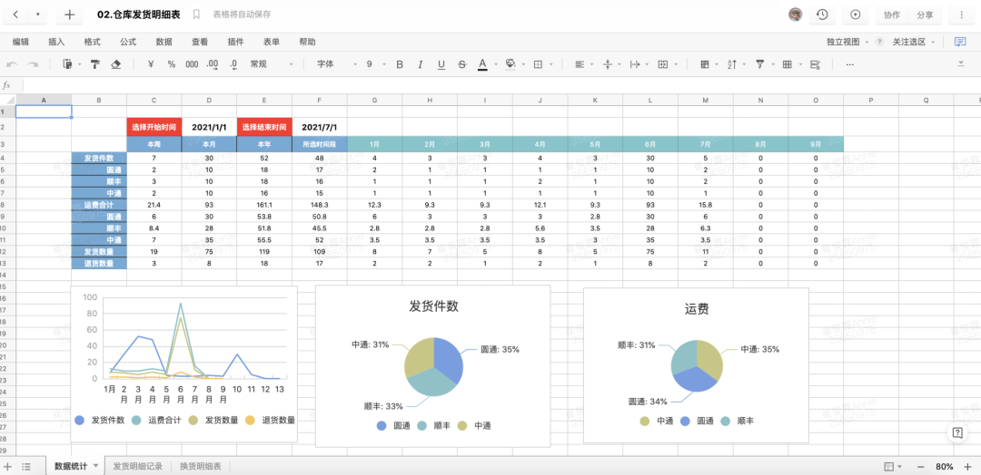The image size is (981, 475).
Task: Click the text wrapping icon
Action: tap(635, 64)
